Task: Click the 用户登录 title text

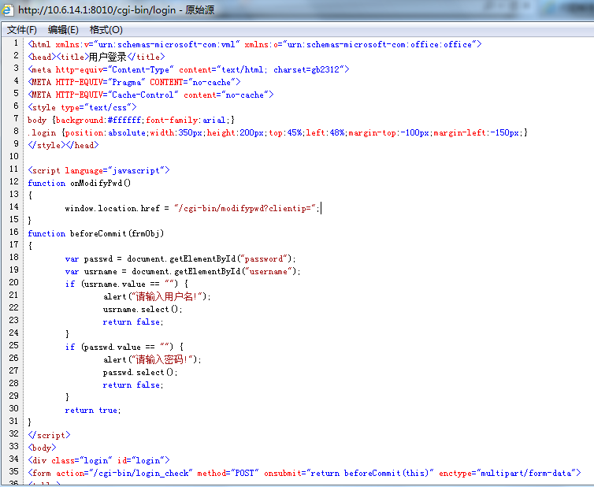Action: (x=106, y=57)
